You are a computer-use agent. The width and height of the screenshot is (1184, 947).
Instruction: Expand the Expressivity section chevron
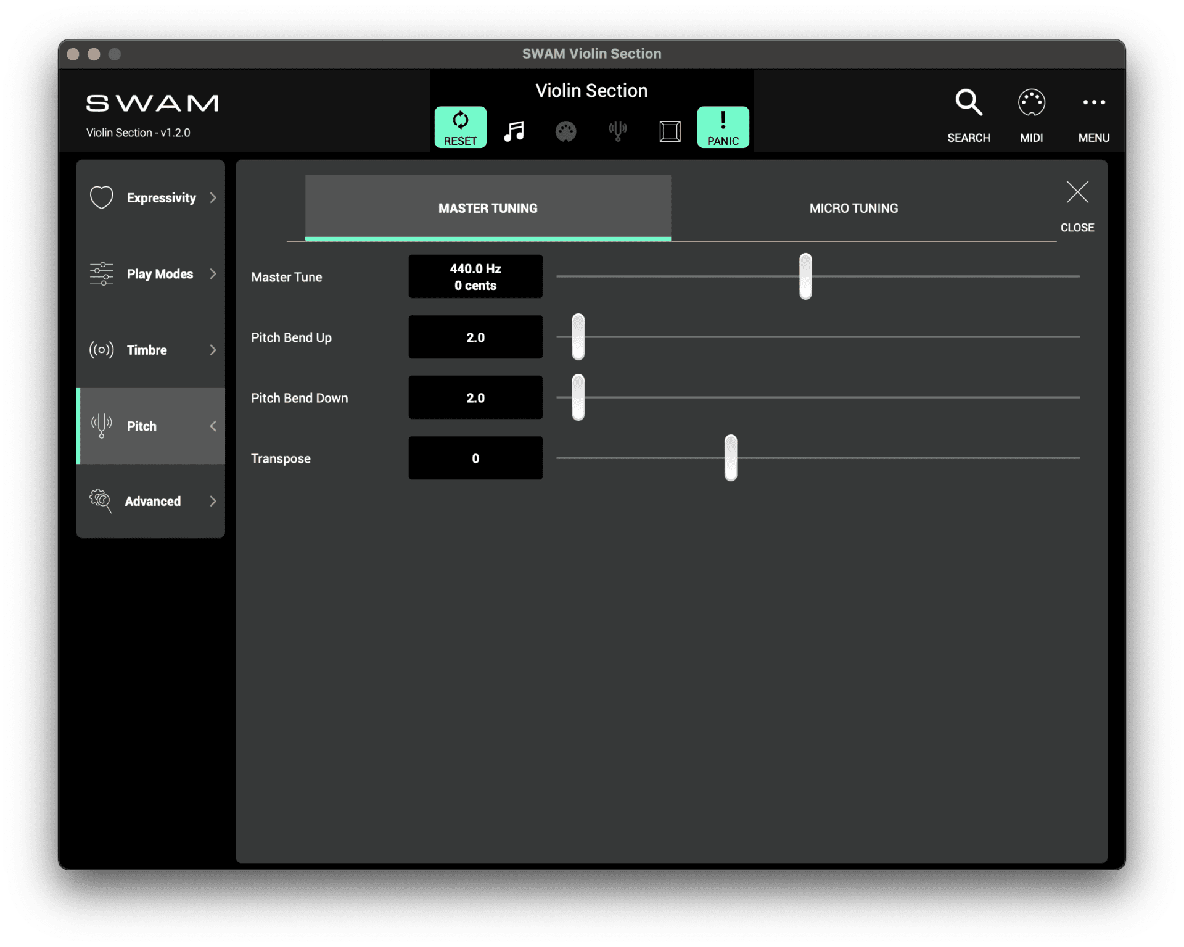point(213,197)
